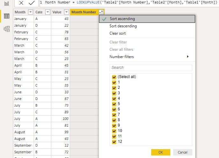The image size is (219, 158).
Task: Switch to the Data view table icon
Action: tap(7, 16)
